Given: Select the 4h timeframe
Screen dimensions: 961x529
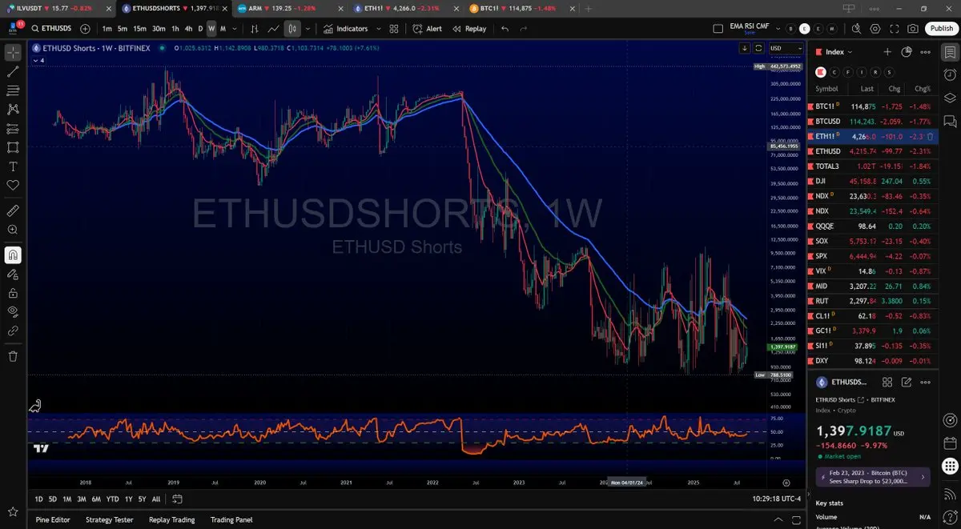Looking at the screenshot, I should coord(188,29).
